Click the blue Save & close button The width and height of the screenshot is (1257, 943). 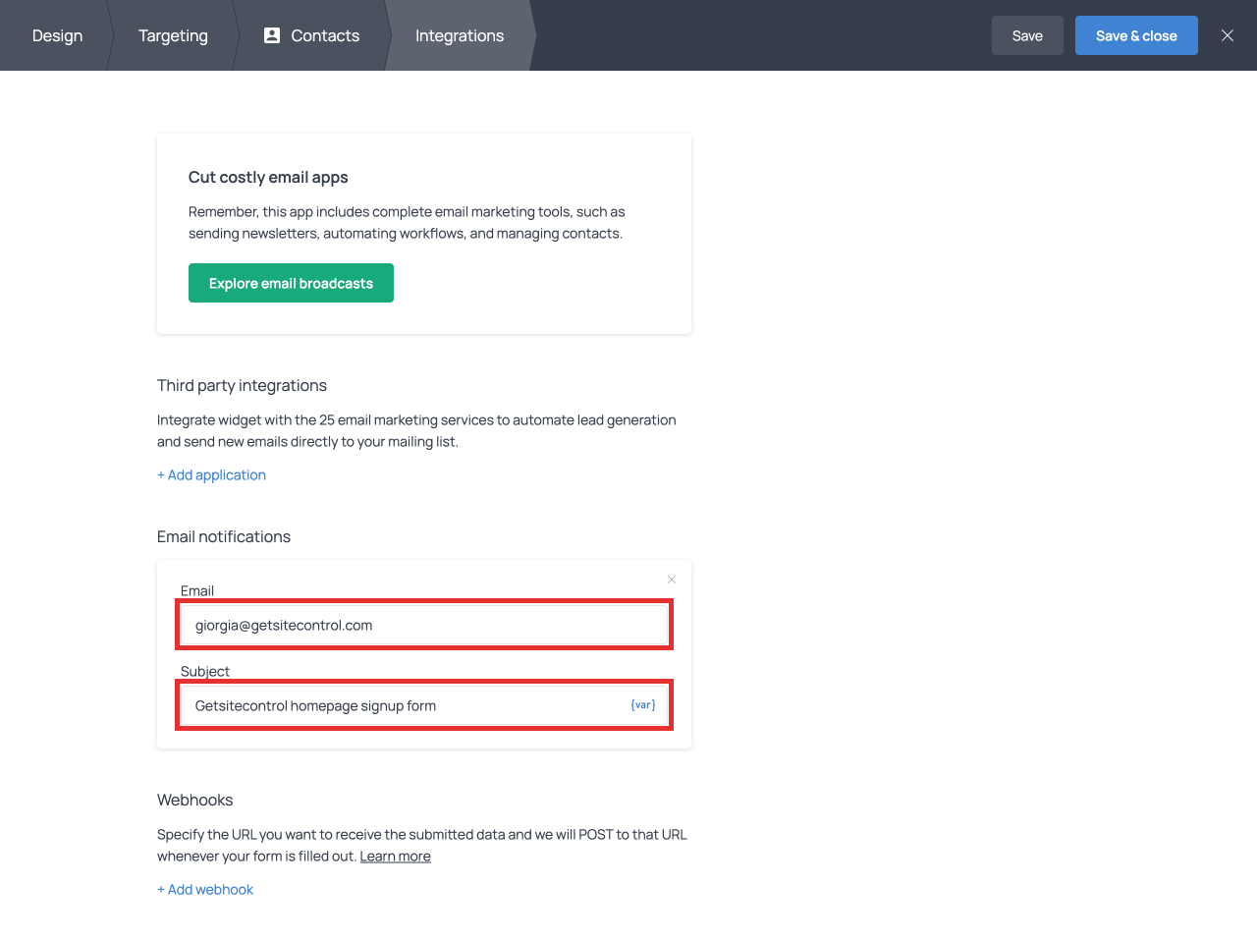pyautogui.click(x=1135, y=36)
